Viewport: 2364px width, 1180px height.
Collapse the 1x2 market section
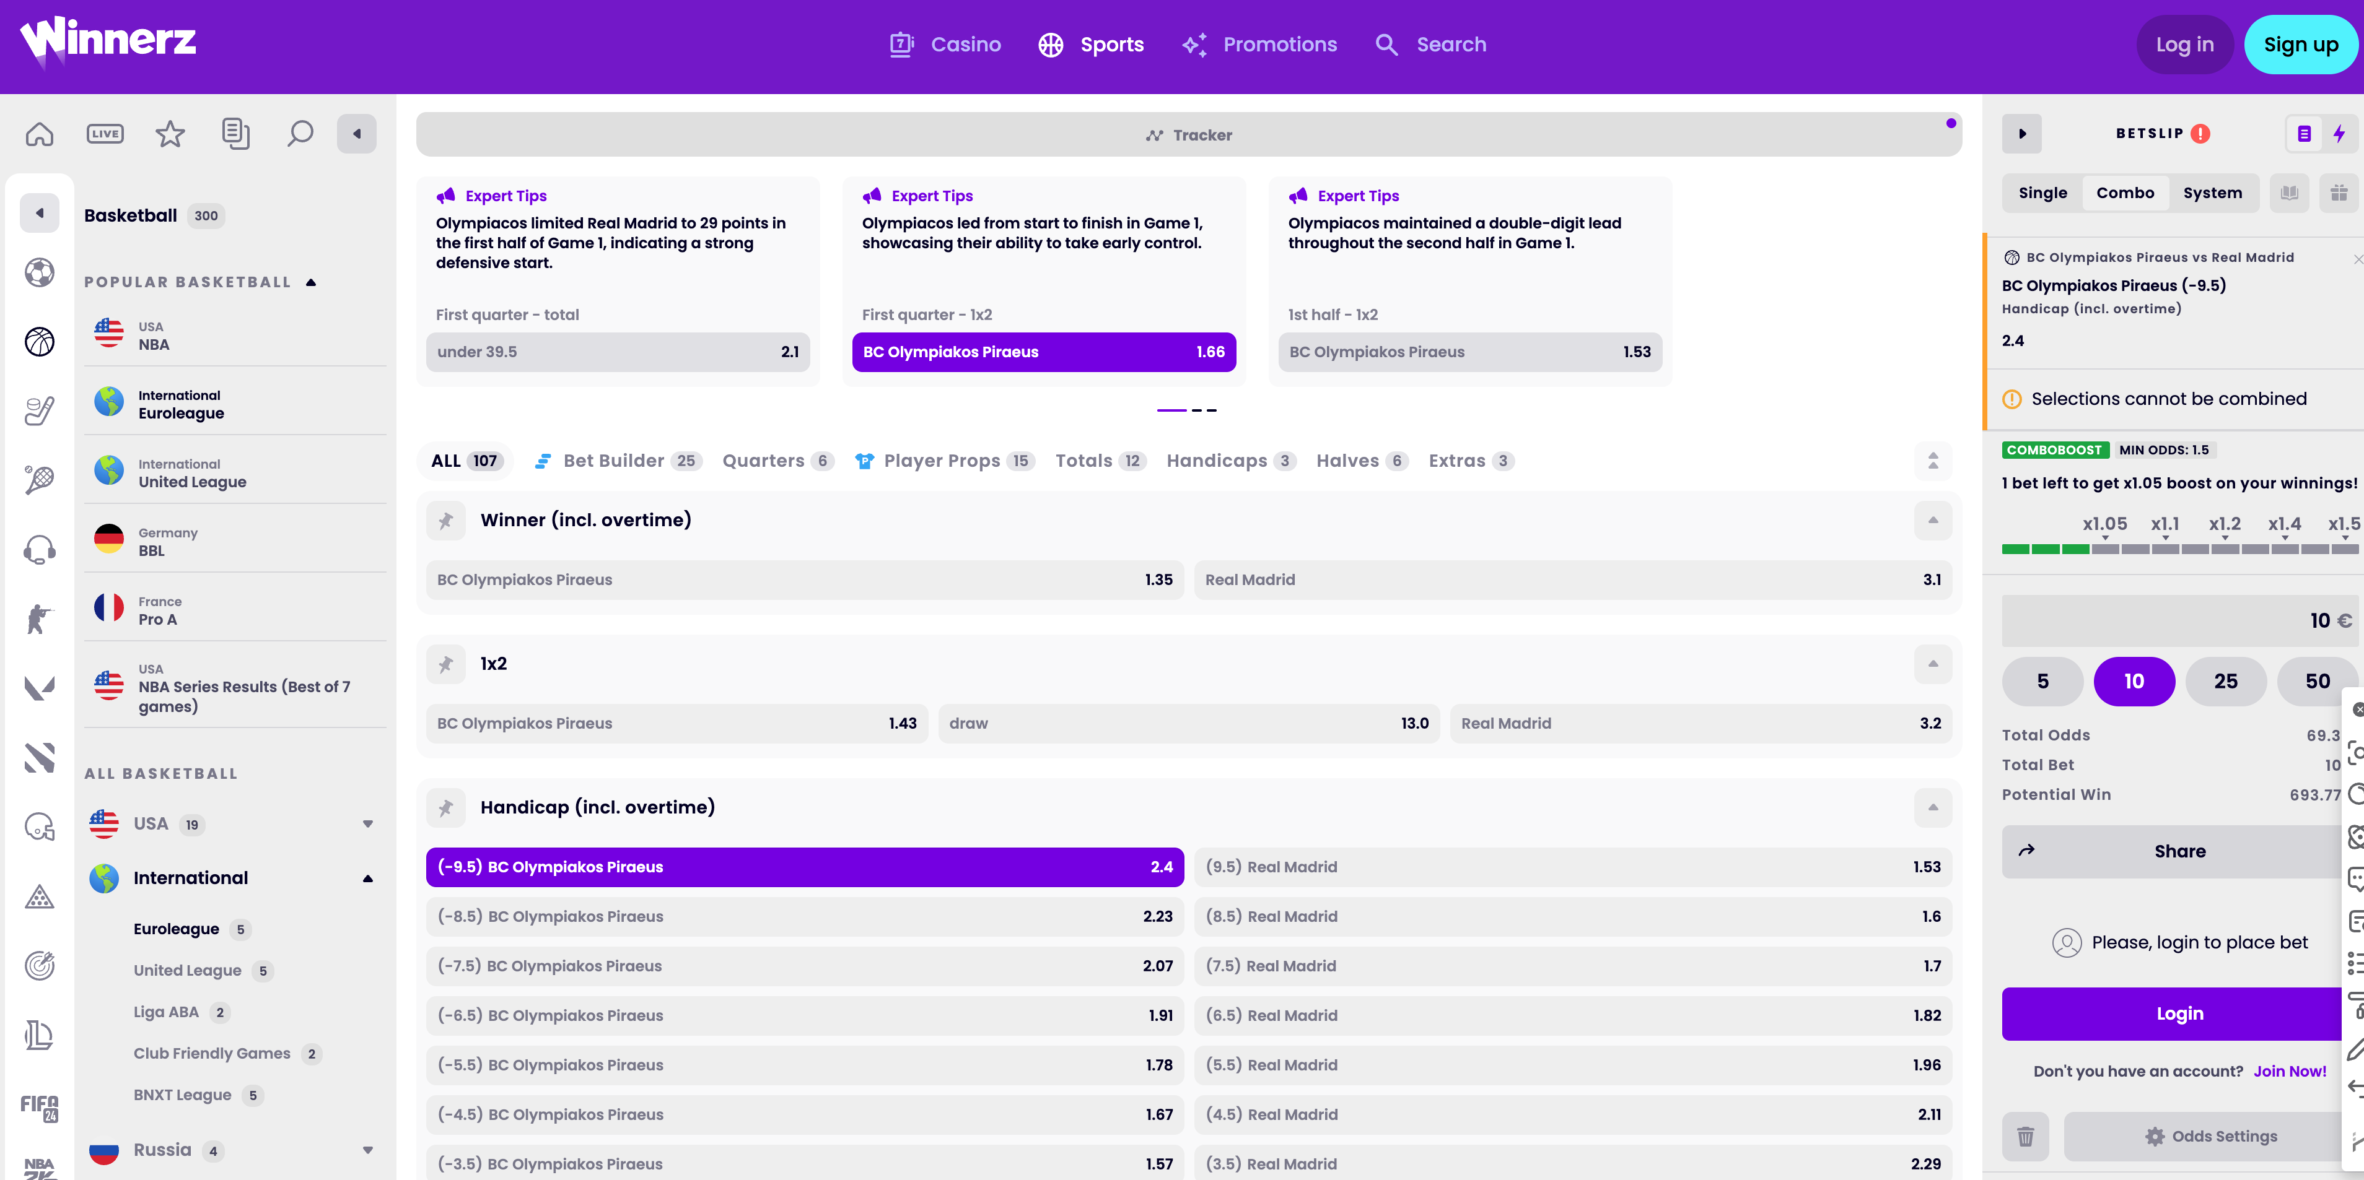[x=1933, y=664]
